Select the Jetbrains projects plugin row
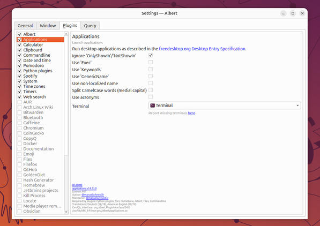This screenshot has height=226, width=320. [x=40, y=191]
